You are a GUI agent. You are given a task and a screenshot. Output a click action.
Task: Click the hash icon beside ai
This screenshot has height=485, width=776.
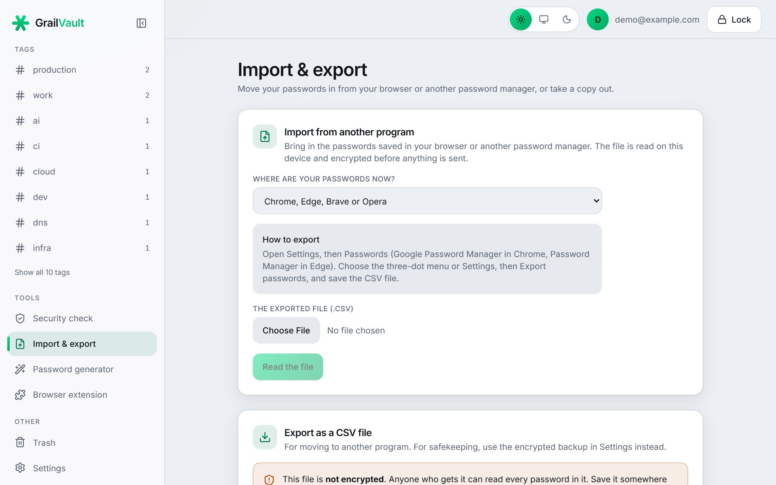tap(20, 121)
